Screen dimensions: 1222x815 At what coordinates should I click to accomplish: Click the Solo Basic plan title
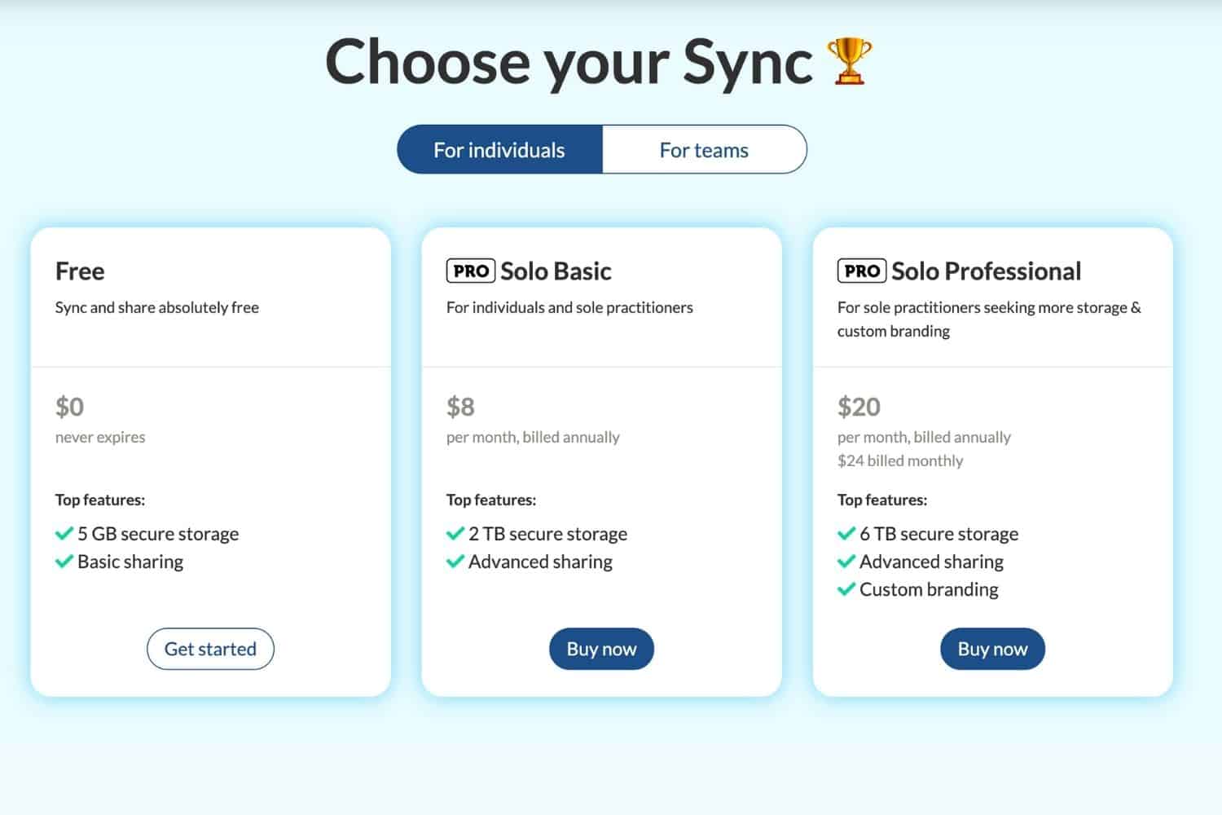(556, 271)
